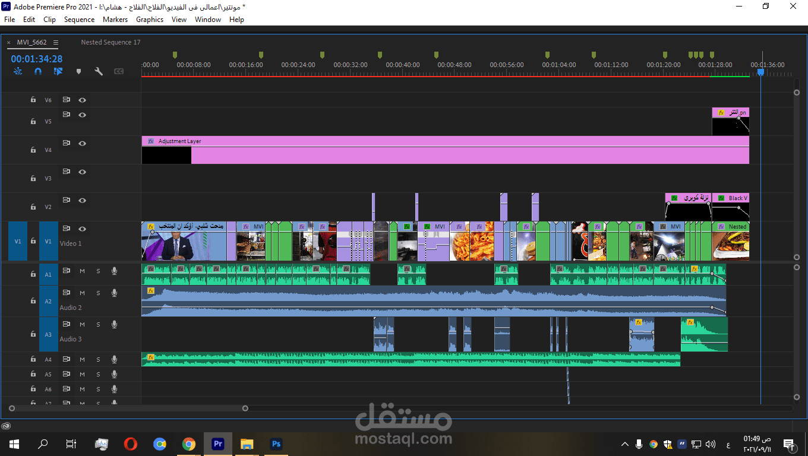Select the Black V clip on V2
Screen dimensions: 808x456
coord(731,206)
